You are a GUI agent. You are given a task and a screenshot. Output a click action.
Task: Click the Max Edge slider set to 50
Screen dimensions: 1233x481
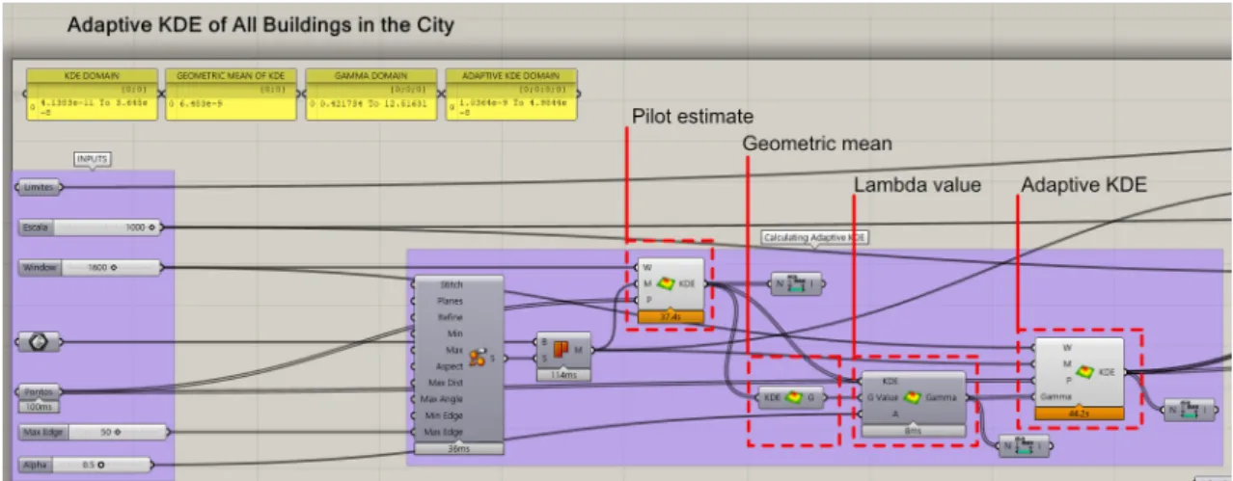(x=94, y=432)
